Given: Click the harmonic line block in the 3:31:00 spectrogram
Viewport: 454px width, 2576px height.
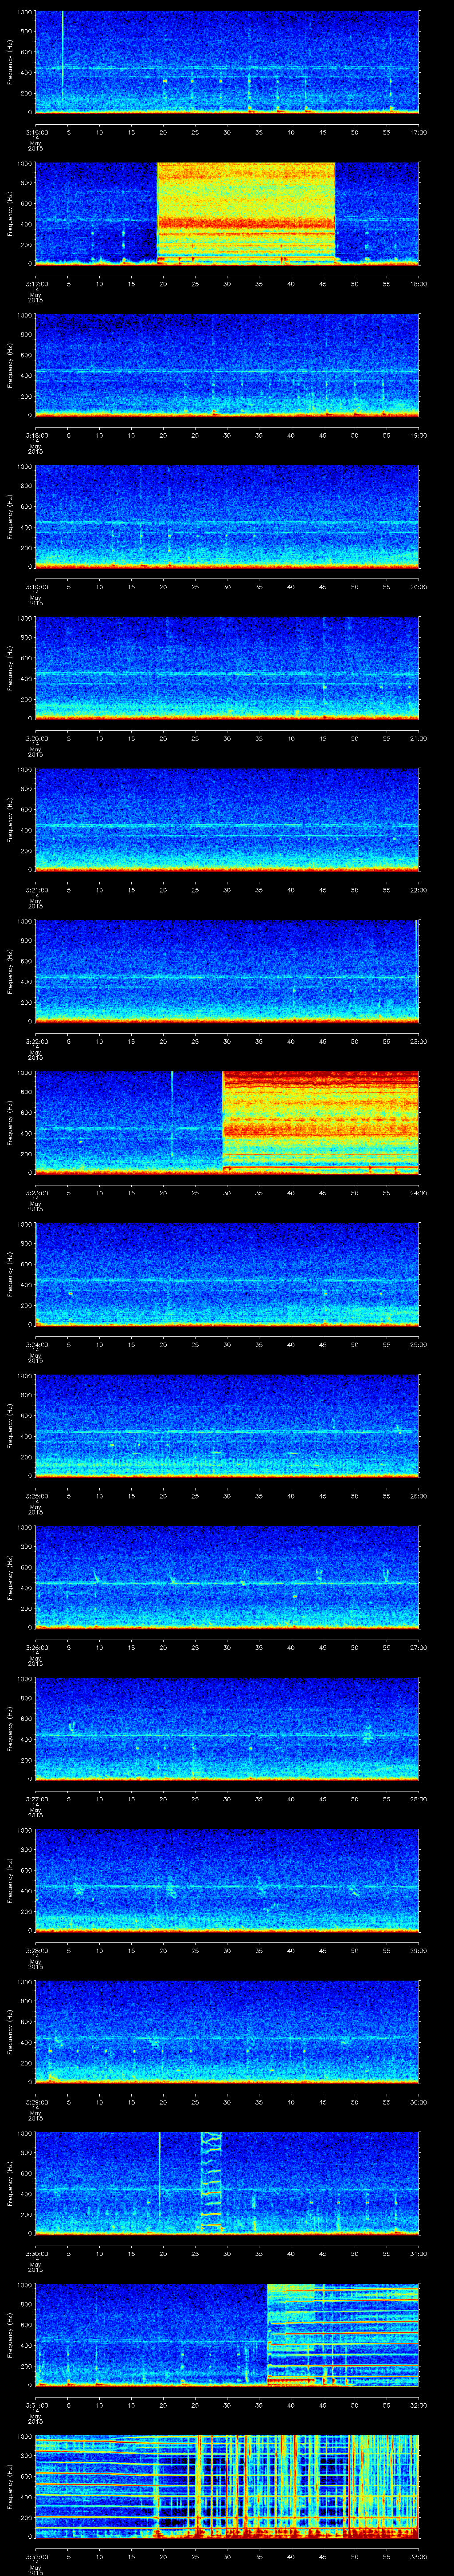Looking at the screenshot, I should coord(343,2334).
